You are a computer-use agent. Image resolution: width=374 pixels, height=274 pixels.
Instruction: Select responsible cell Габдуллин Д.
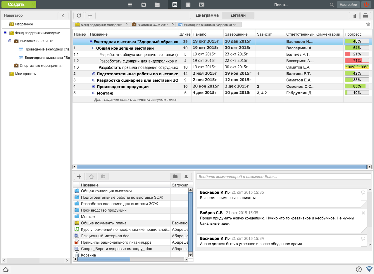[300, 93]
